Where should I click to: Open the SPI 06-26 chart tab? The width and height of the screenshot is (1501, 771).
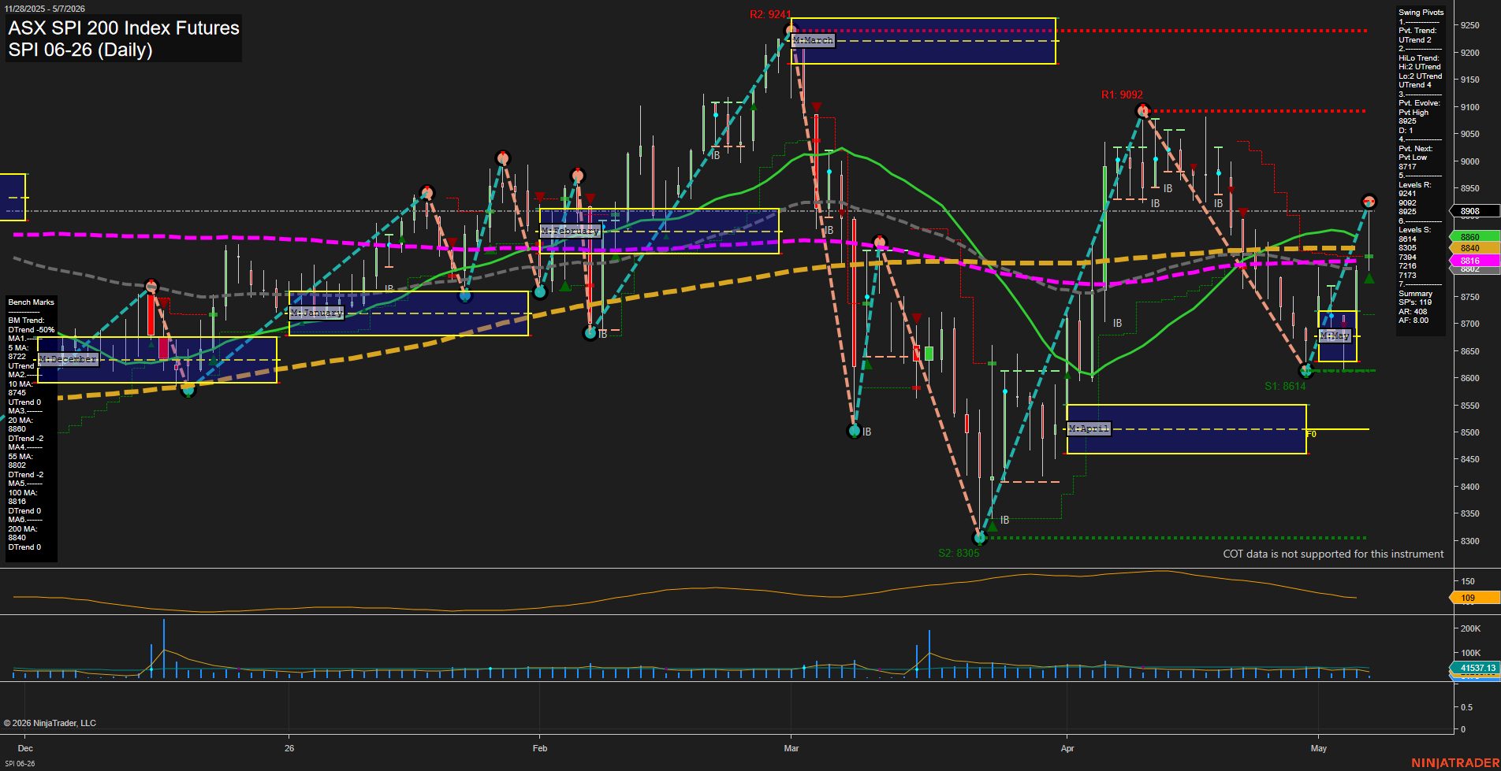pyautogui.click(x=20, y=763)
